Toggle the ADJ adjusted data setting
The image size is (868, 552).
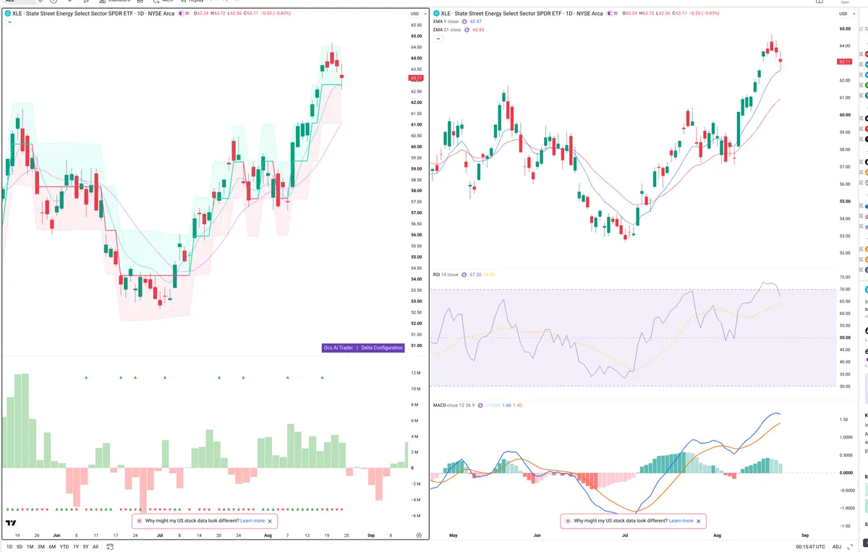coord(837,547)
